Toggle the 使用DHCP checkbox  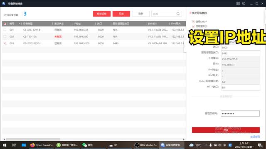[x=193, y=22]
